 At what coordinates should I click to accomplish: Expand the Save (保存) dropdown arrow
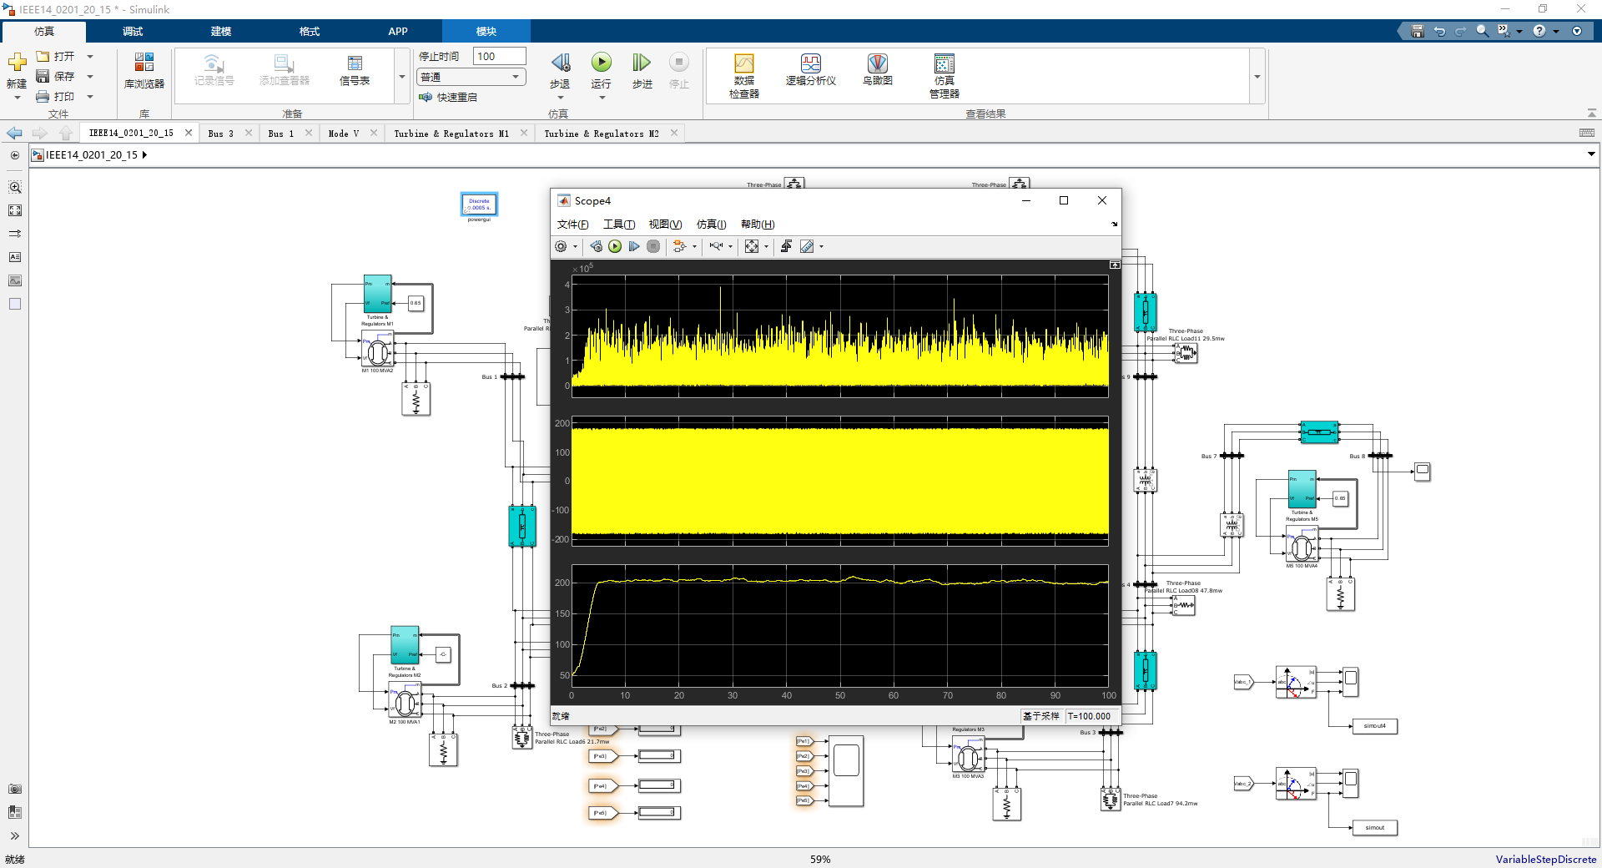tap(90, 77)
